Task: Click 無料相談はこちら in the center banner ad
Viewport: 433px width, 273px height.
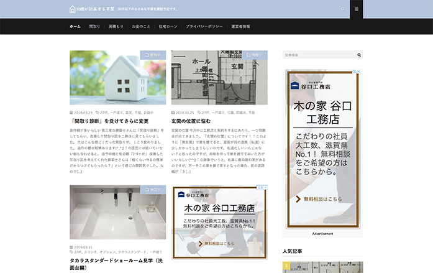Action: [219, 243]
